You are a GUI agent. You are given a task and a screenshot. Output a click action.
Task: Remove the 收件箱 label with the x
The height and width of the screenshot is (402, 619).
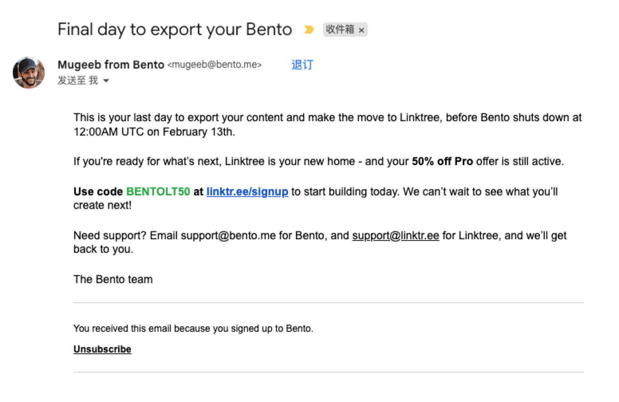click(361, 30)
